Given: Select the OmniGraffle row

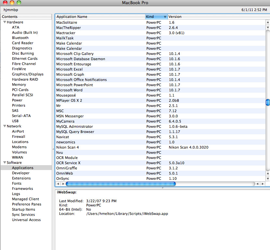Looking at the screenshot, I should pos(160,168).
